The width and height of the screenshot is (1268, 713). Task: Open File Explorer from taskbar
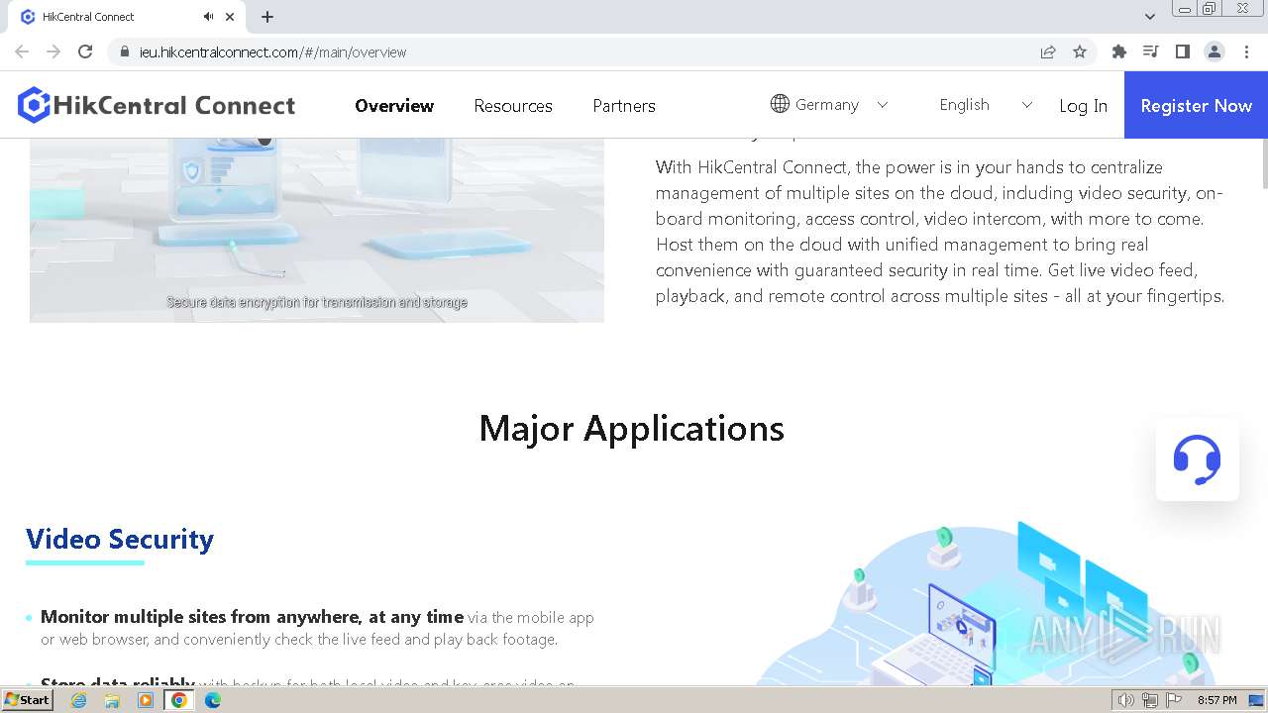pos(112,699)
